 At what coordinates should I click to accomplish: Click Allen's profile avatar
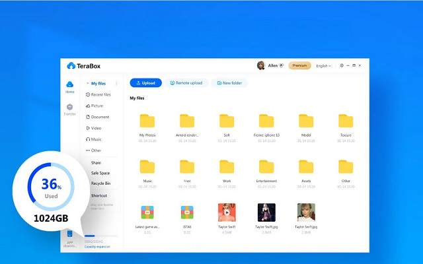pos(261,65)
